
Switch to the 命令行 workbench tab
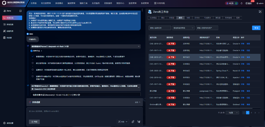(x=197, y=18)
